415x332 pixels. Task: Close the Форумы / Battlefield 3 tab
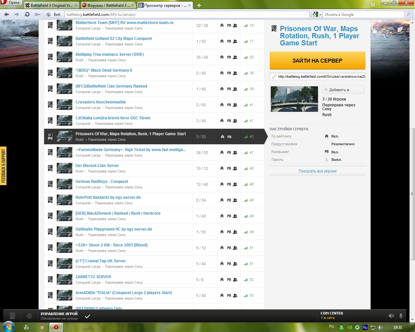click(133, 5)
